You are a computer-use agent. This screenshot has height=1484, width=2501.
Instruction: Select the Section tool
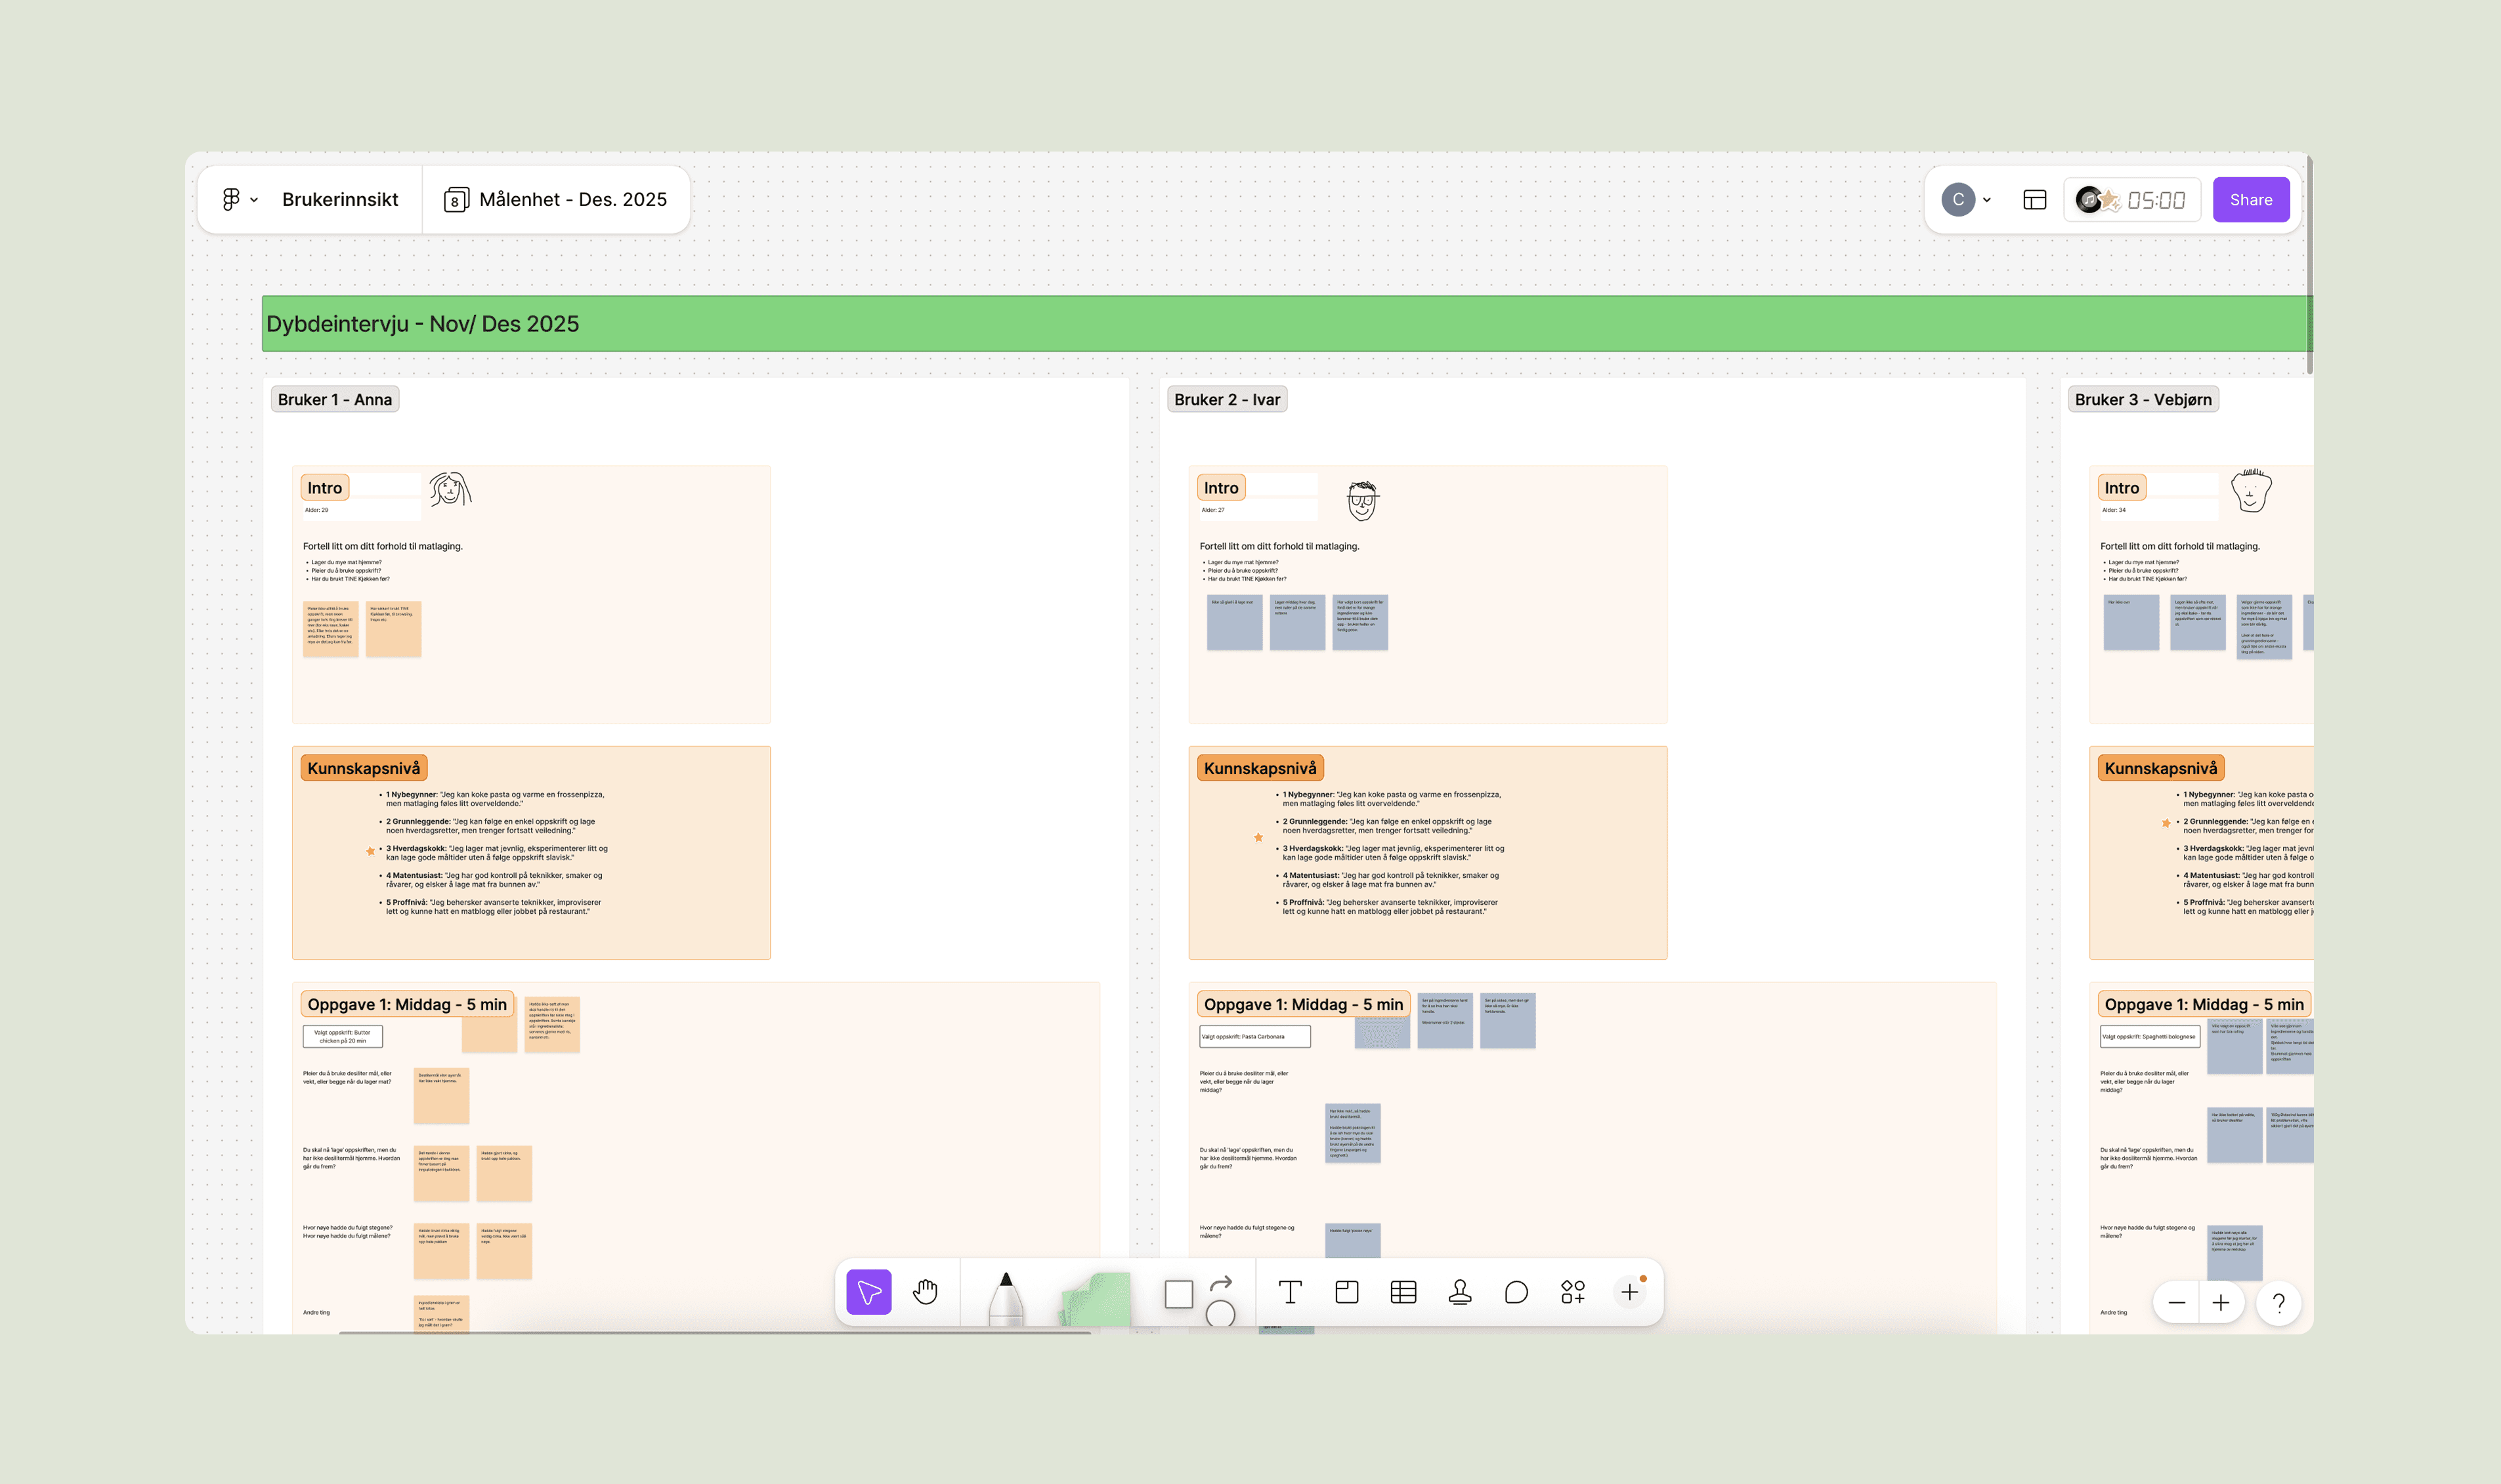pos(1346,1292)
